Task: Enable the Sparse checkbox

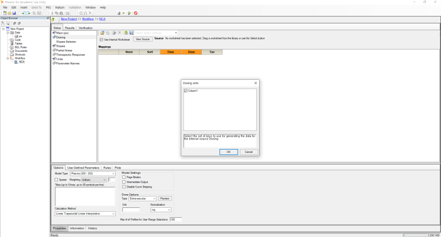Action: point(56,180)
